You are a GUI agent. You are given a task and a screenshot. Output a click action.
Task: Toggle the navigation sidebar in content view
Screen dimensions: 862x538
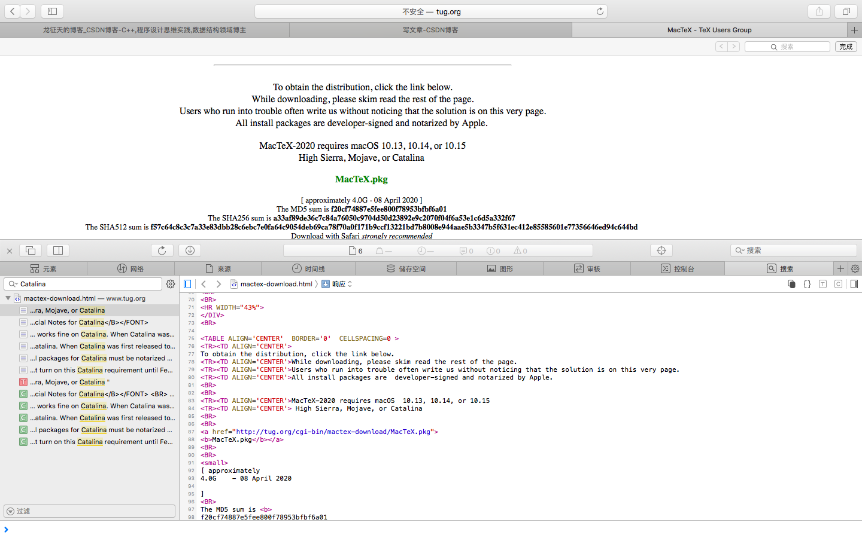tap(187, 284)
